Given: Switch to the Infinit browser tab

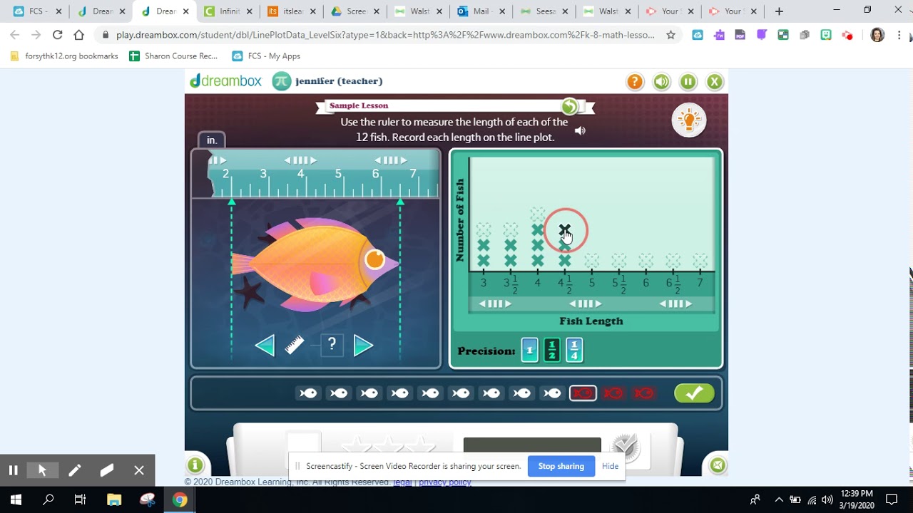Looking at the screenshot, I should pos(230,11).
